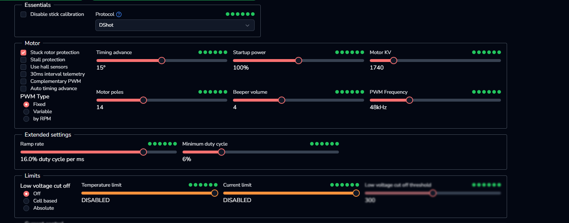Click the dropdown chevron arrow for Protocol
This screenshot has width=569, height=223.
247,26
